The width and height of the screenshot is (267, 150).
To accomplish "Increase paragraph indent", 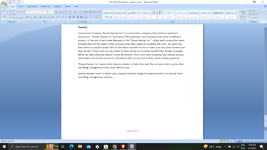I will (90, 12).
